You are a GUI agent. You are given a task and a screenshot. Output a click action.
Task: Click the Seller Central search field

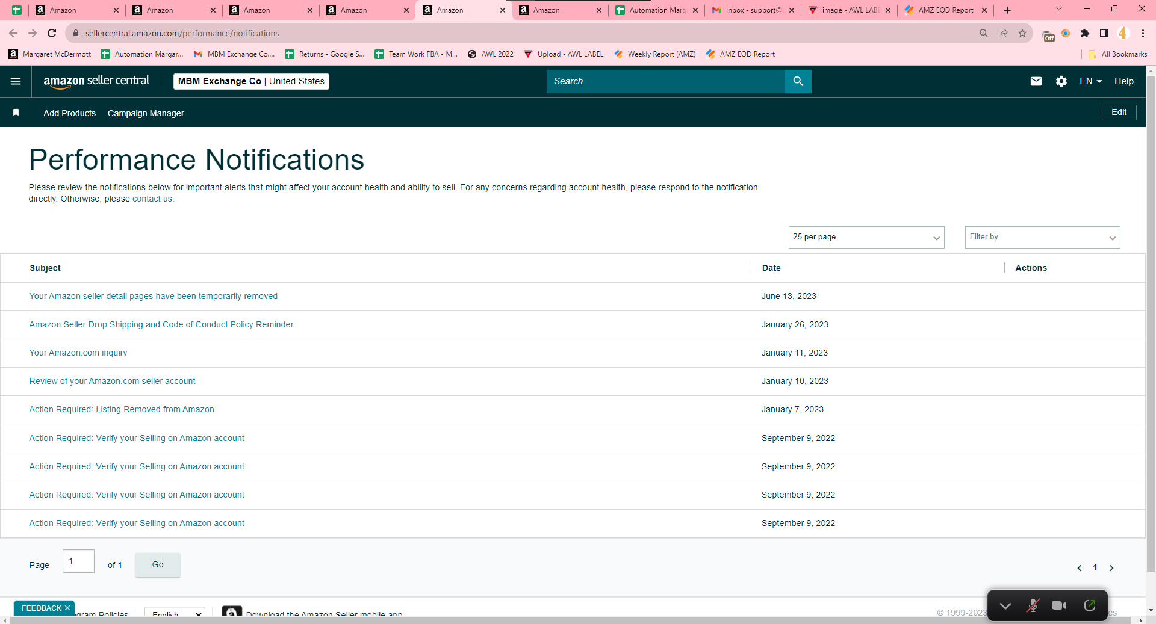[x=666, y=81]
